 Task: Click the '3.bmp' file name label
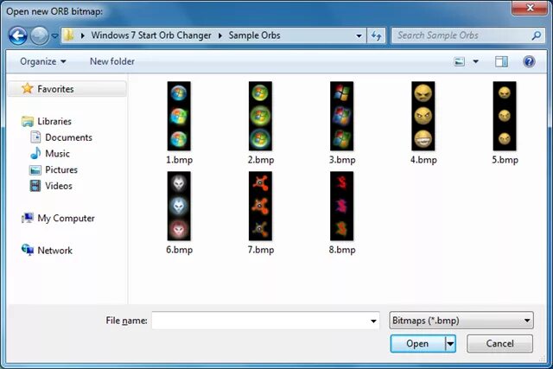[x=342, y=160]
